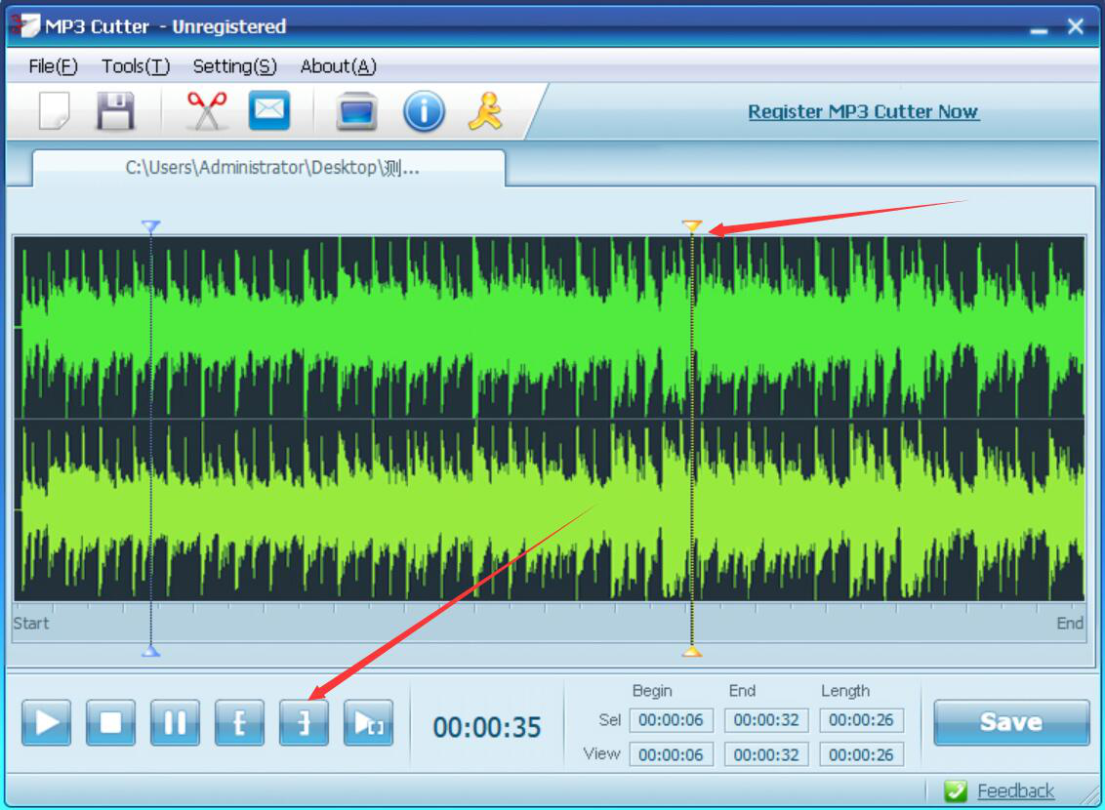Click the red scissors Cut icon

point(207,111)
